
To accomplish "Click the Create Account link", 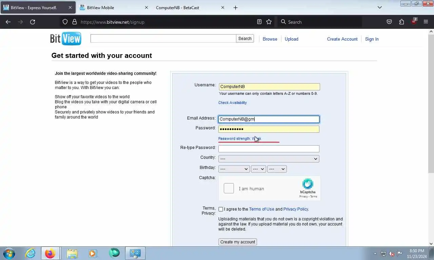I will coord(342,39).
